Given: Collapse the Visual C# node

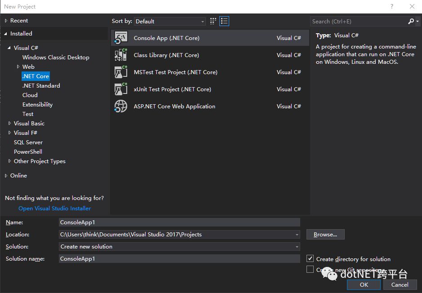Looking at the screenshot, I should (9, 48).
